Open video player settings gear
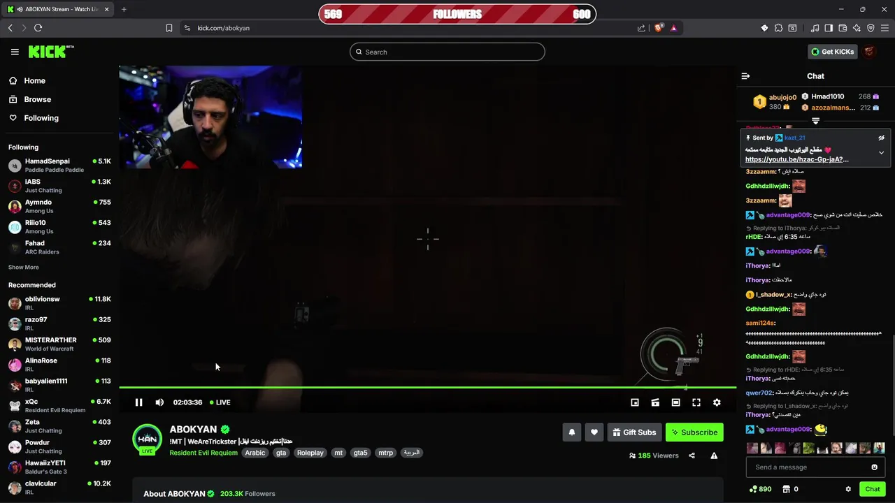Viewport: 895px width, 503px height. [x=717, y=402]
